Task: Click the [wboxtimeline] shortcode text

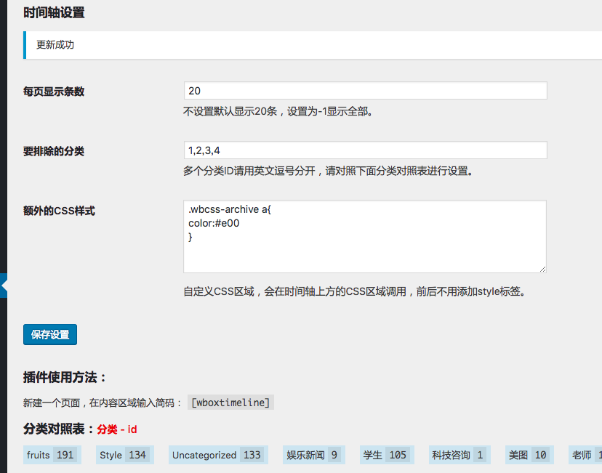Action: click(x=230, y=403)
